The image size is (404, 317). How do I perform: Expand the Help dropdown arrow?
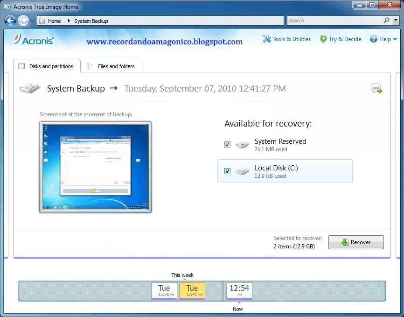pyautogui.click(x=395, y=40)
